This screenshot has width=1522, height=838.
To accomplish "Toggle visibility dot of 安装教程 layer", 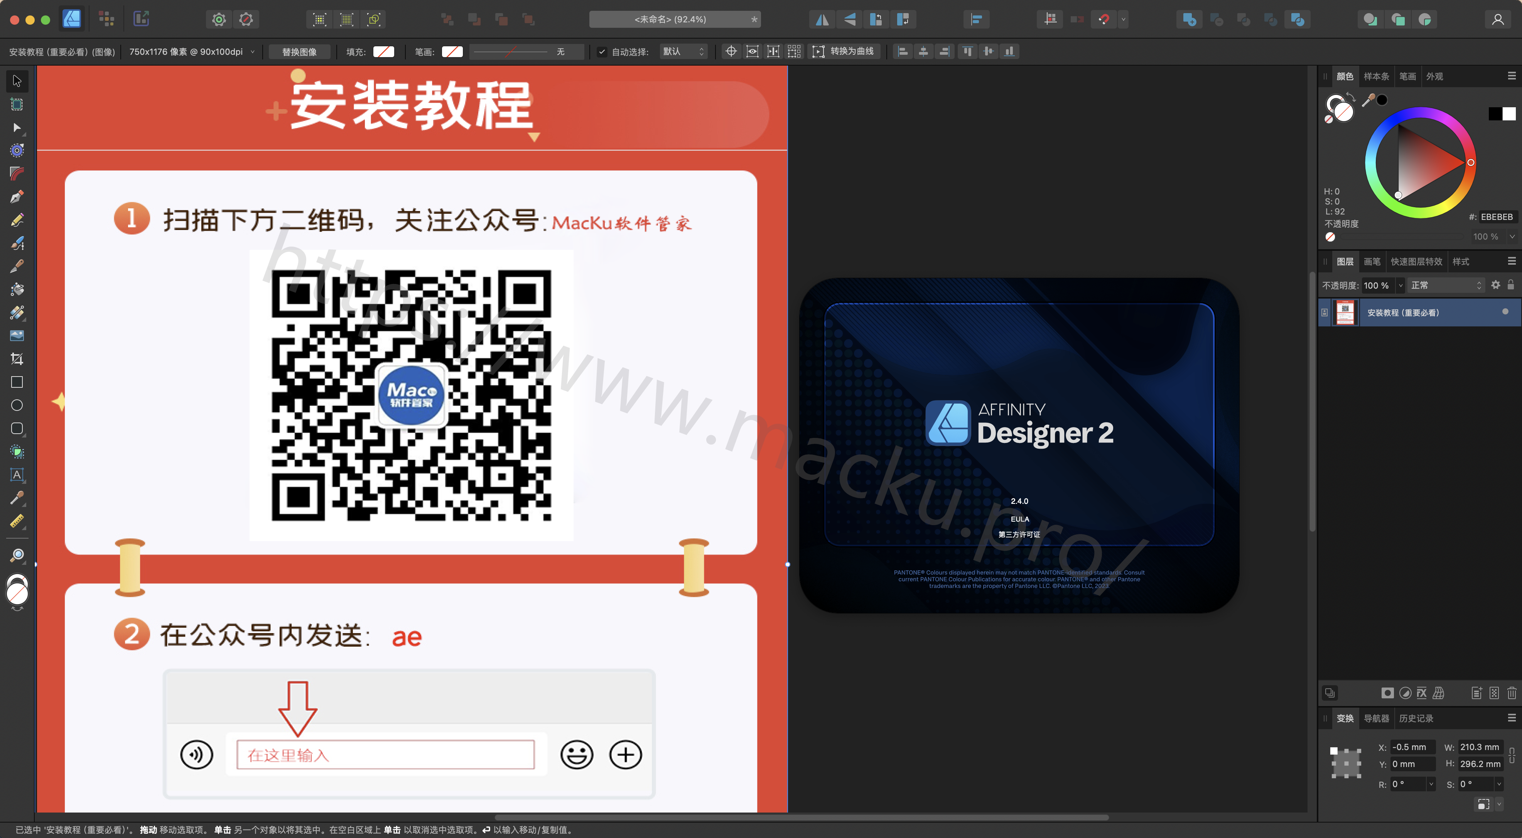I will coord(1505,311).
